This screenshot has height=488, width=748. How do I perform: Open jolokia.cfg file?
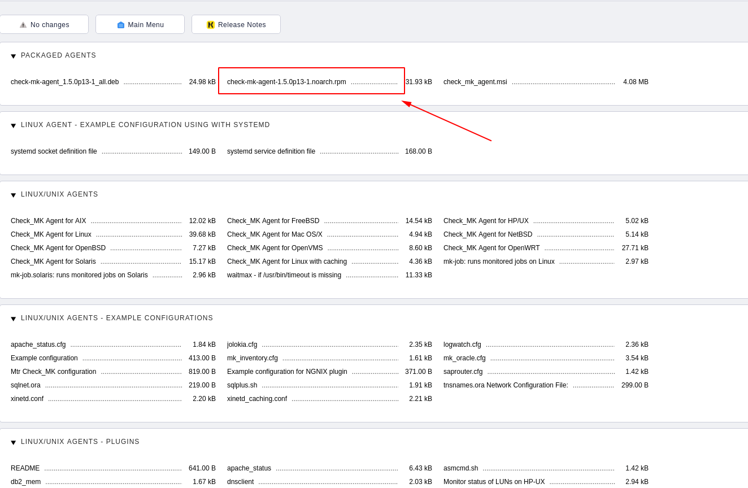coord(242,345)
